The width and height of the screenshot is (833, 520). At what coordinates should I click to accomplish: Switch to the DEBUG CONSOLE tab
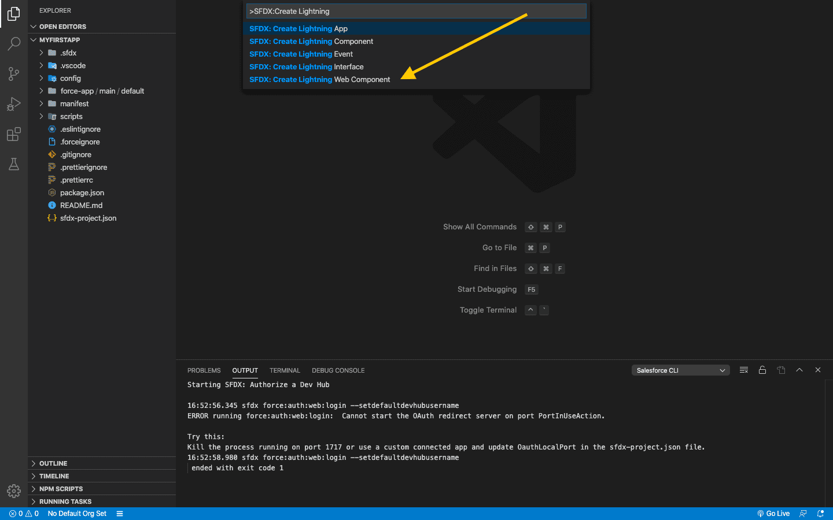tap(338, 370)
